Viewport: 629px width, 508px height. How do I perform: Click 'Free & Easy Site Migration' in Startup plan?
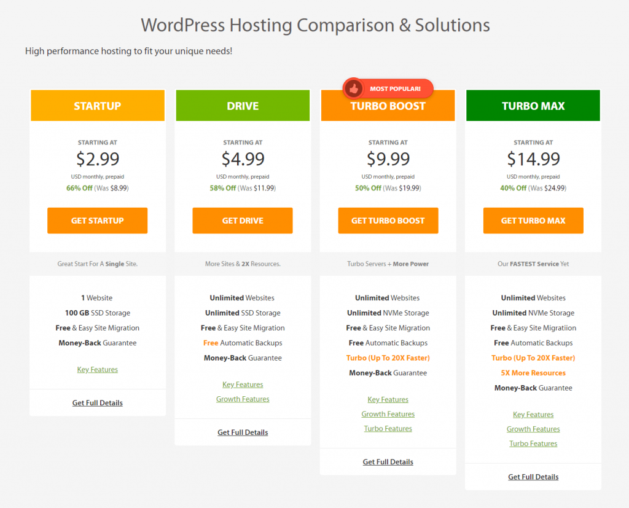(98, 328)
